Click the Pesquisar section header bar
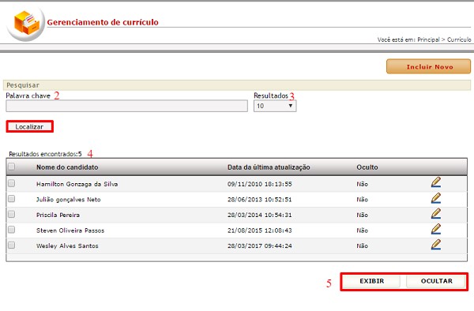Viewport: 474px width, 311px height. coord(237,85)
